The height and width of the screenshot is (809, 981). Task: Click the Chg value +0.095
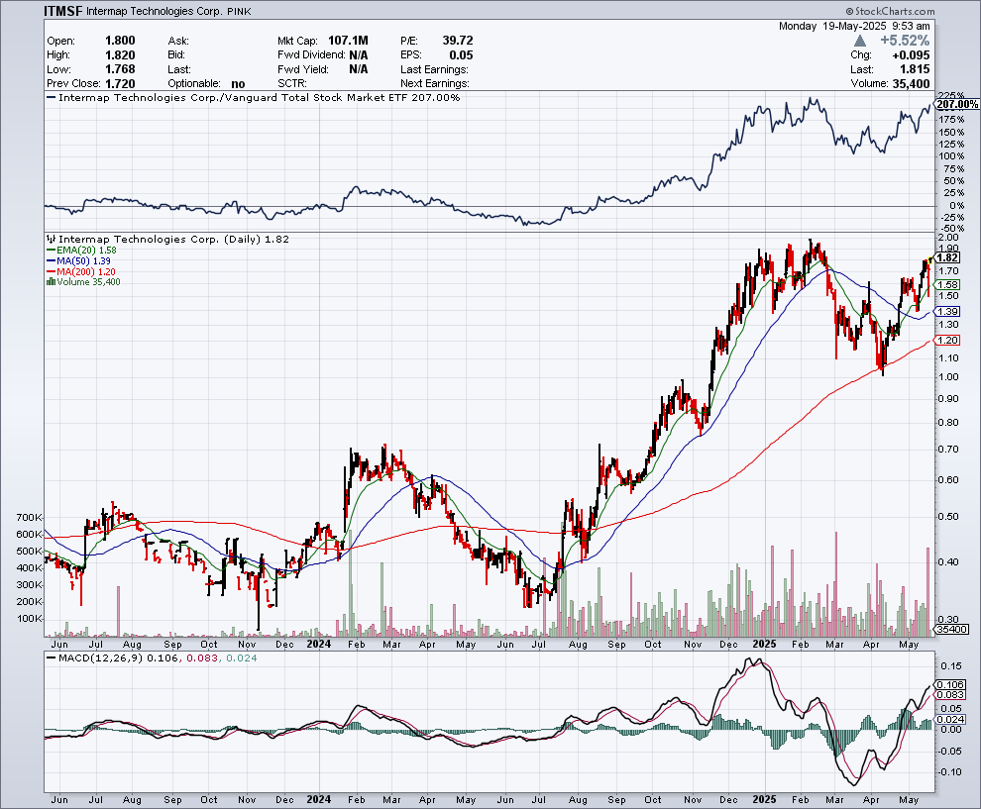tap(911, 55)
